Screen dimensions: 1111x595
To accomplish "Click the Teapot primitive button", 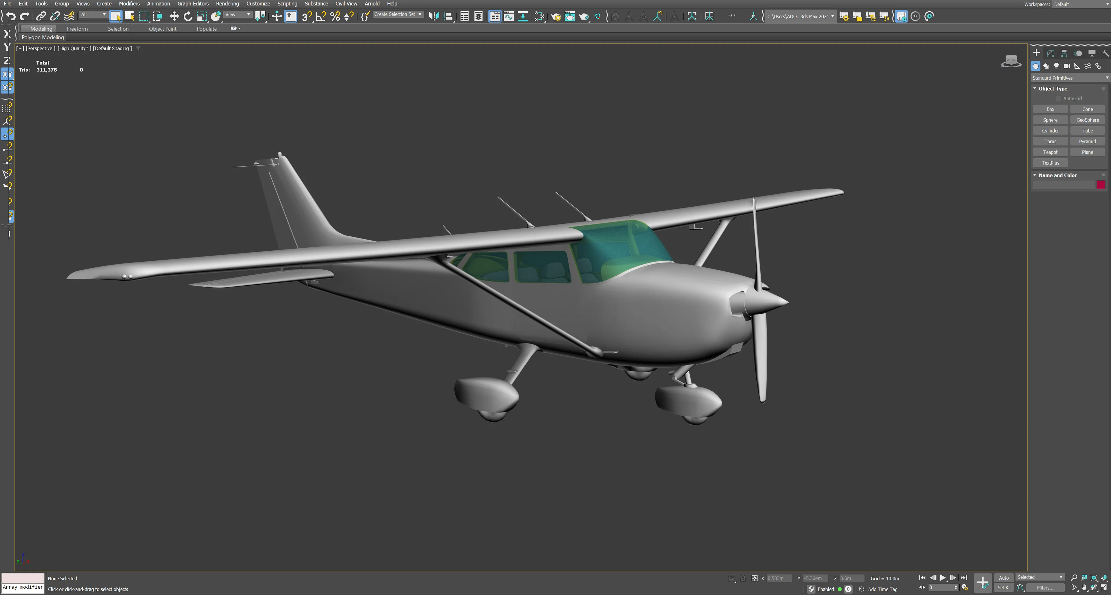I will (x=1050, y=152).
